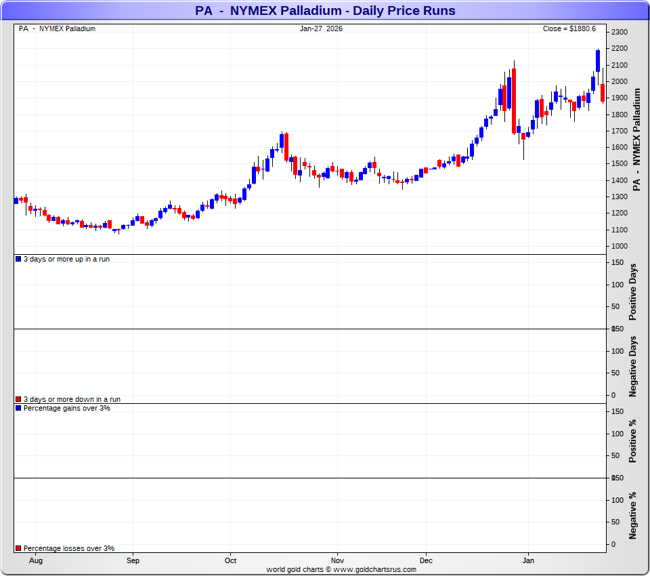Click the final red candlestick at the chart's right edge
650x576 pixels.
(x=603, y=92)
